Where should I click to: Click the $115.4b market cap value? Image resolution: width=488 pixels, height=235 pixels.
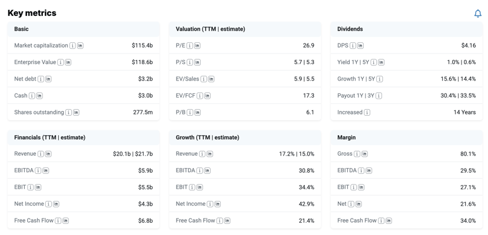point(142,45)
